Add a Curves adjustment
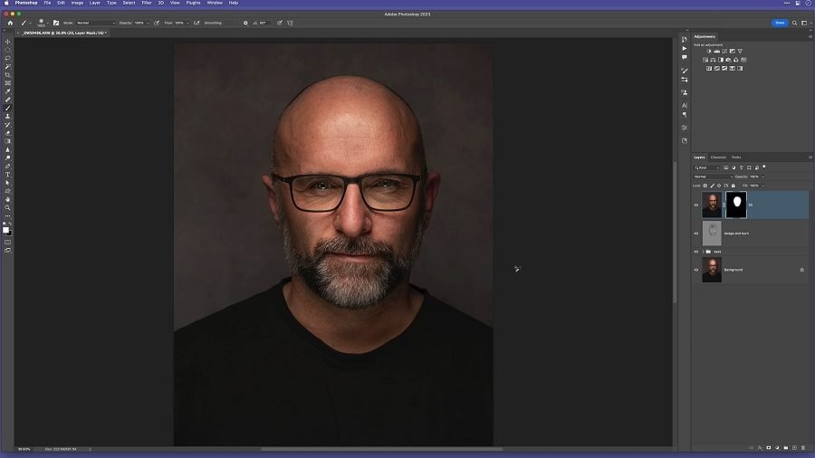This screenshot has width=815, height=458. tap(724, 52)
